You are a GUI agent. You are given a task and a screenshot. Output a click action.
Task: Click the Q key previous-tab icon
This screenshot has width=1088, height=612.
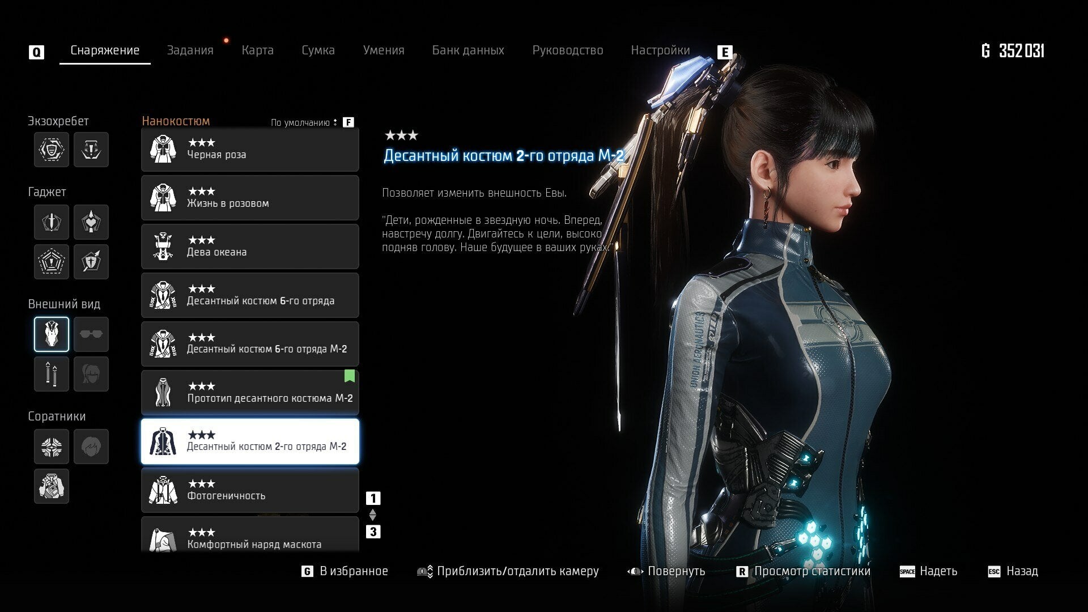click(x=36, y=53)
